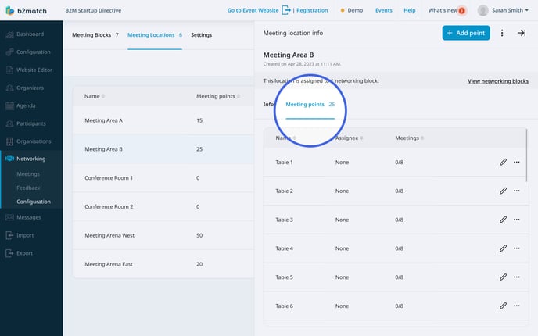Open more options for Table 4
The width and height of the screenshot is (538, 336).
coord(516,248)
